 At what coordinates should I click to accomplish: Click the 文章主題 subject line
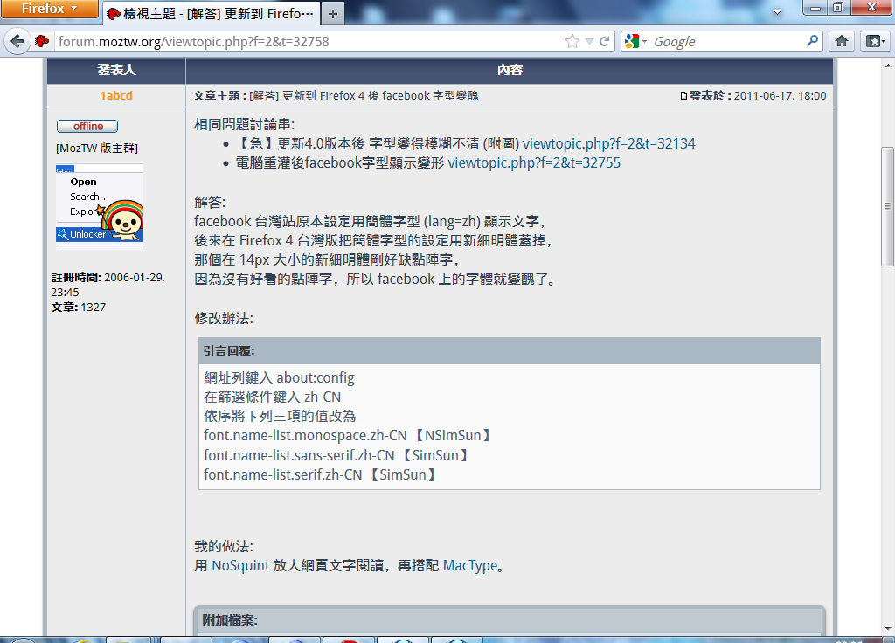[x=336, y=96]
